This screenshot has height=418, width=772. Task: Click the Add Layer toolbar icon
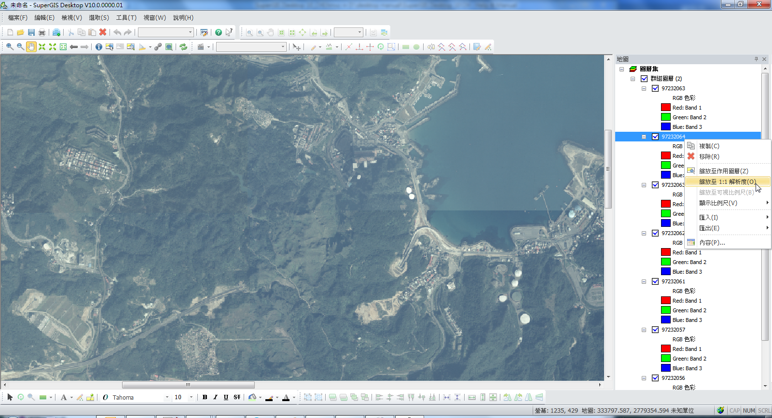[x=56, y=32]
